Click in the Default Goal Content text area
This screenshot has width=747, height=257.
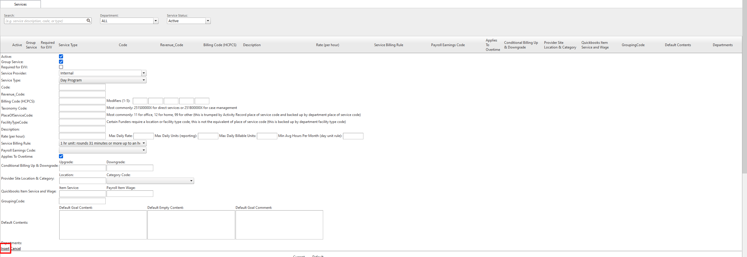[103, 225]
